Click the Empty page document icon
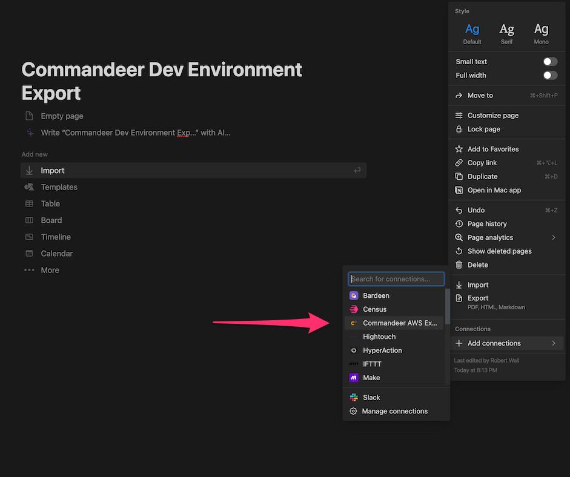The width and height of the screenshot is (570, 477). coord(29,116)
